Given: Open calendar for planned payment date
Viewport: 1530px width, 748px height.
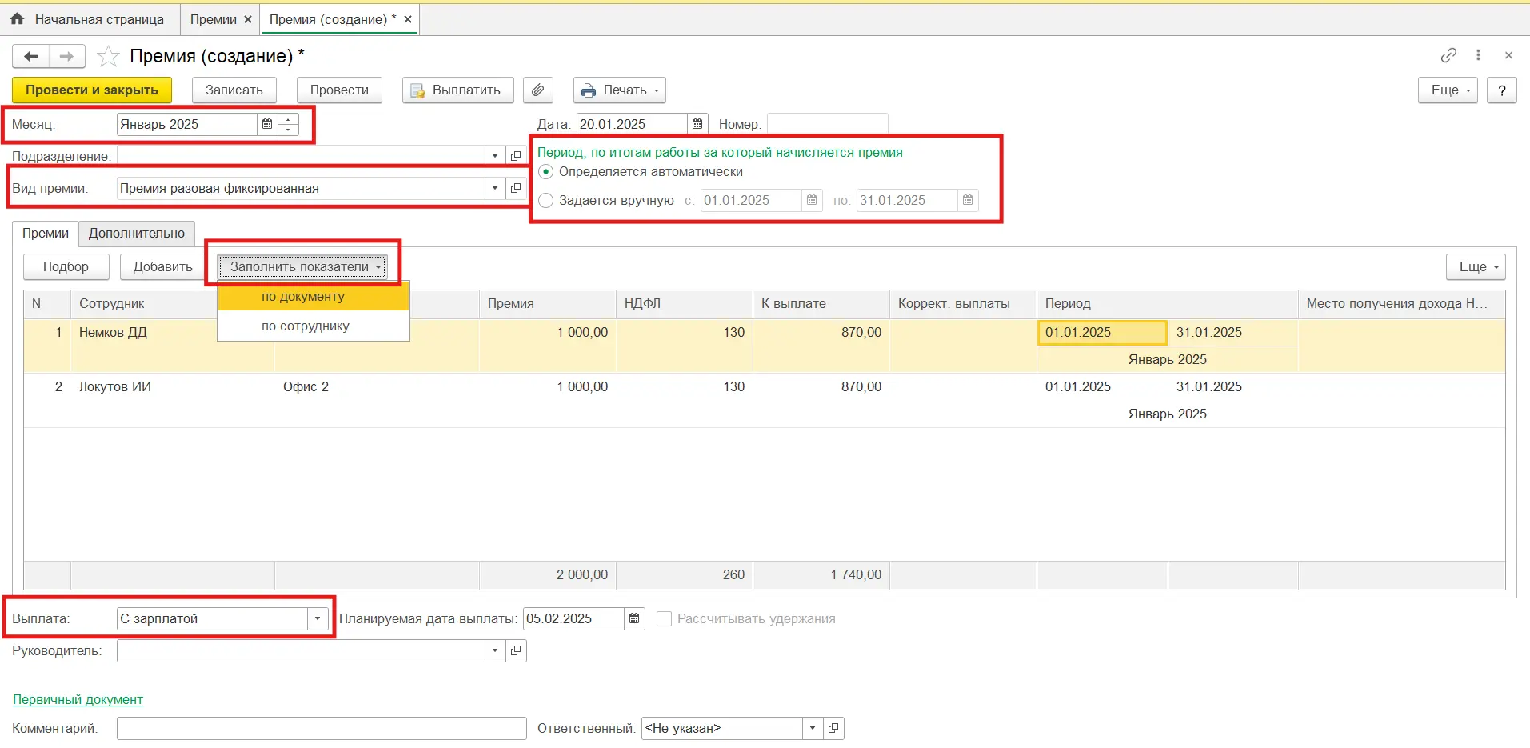Looking at the screenshot, I should pyautogui.click(x=634, y=618).
